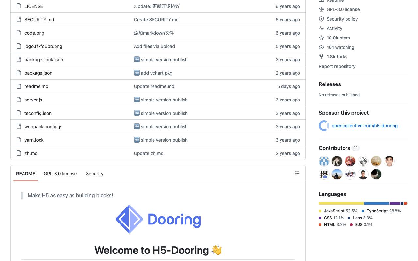This screenshot has width=418, height=261.
Task: Click the shield icon next to Security policy
Action: coord(321,19)
